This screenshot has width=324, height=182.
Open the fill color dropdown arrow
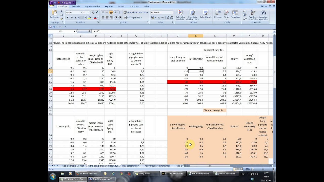pos(92,18)
